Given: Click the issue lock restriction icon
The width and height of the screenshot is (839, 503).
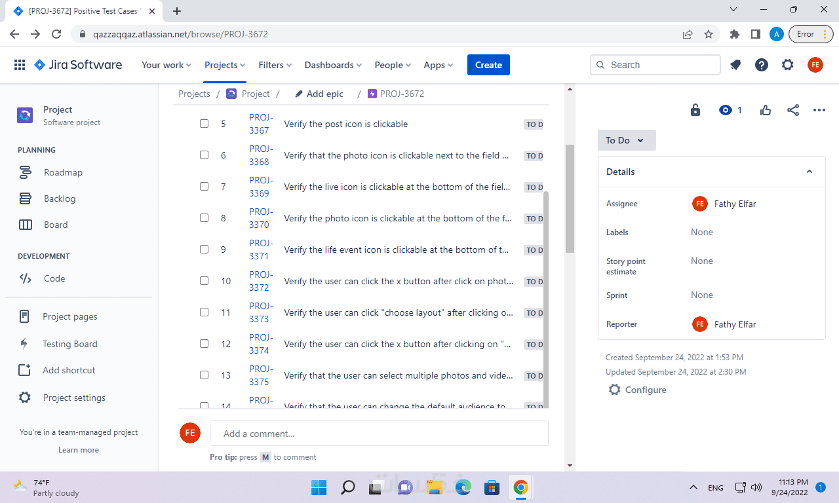Looking at the screenshot, I should click(x=695, y=110).
